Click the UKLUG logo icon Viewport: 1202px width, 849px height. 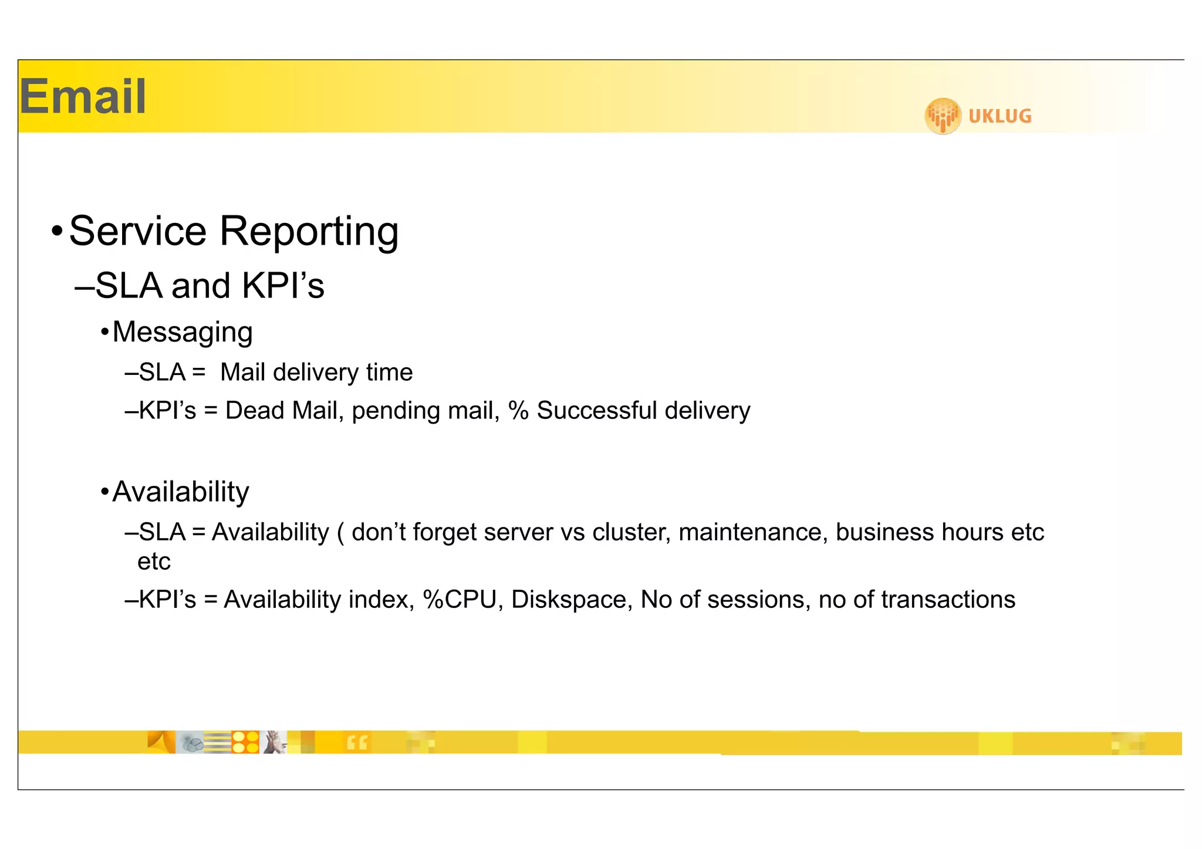pos(943,116)
